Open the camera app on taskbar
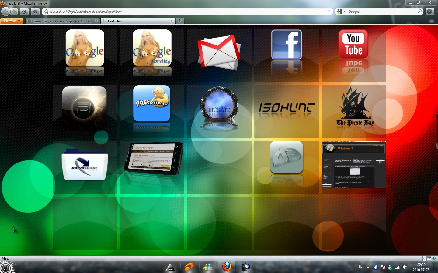This screenshot has width=438, height=273. click(x=246, y=267)
